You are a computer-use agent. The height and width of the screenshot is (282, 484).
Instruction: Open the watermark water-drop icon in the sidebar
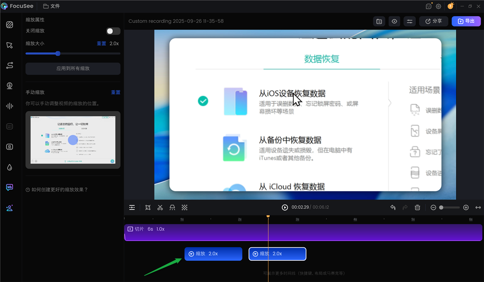pos(9,167)
